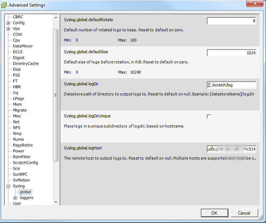266x223 pixels.
Task: Select Migrate in the settings tree
Action: (20, 110)
